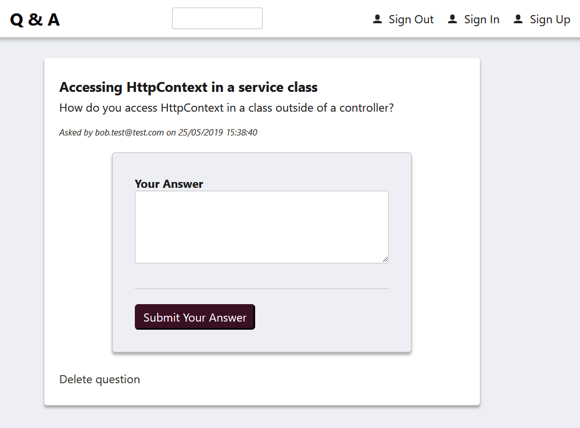Viewport: 580px width, 428px height.
Task: Click empty gray area right of Submit button
Action: coord(331,317)
